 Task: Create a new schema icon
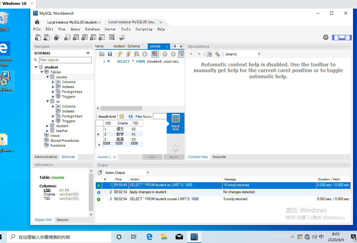point(67,37)
